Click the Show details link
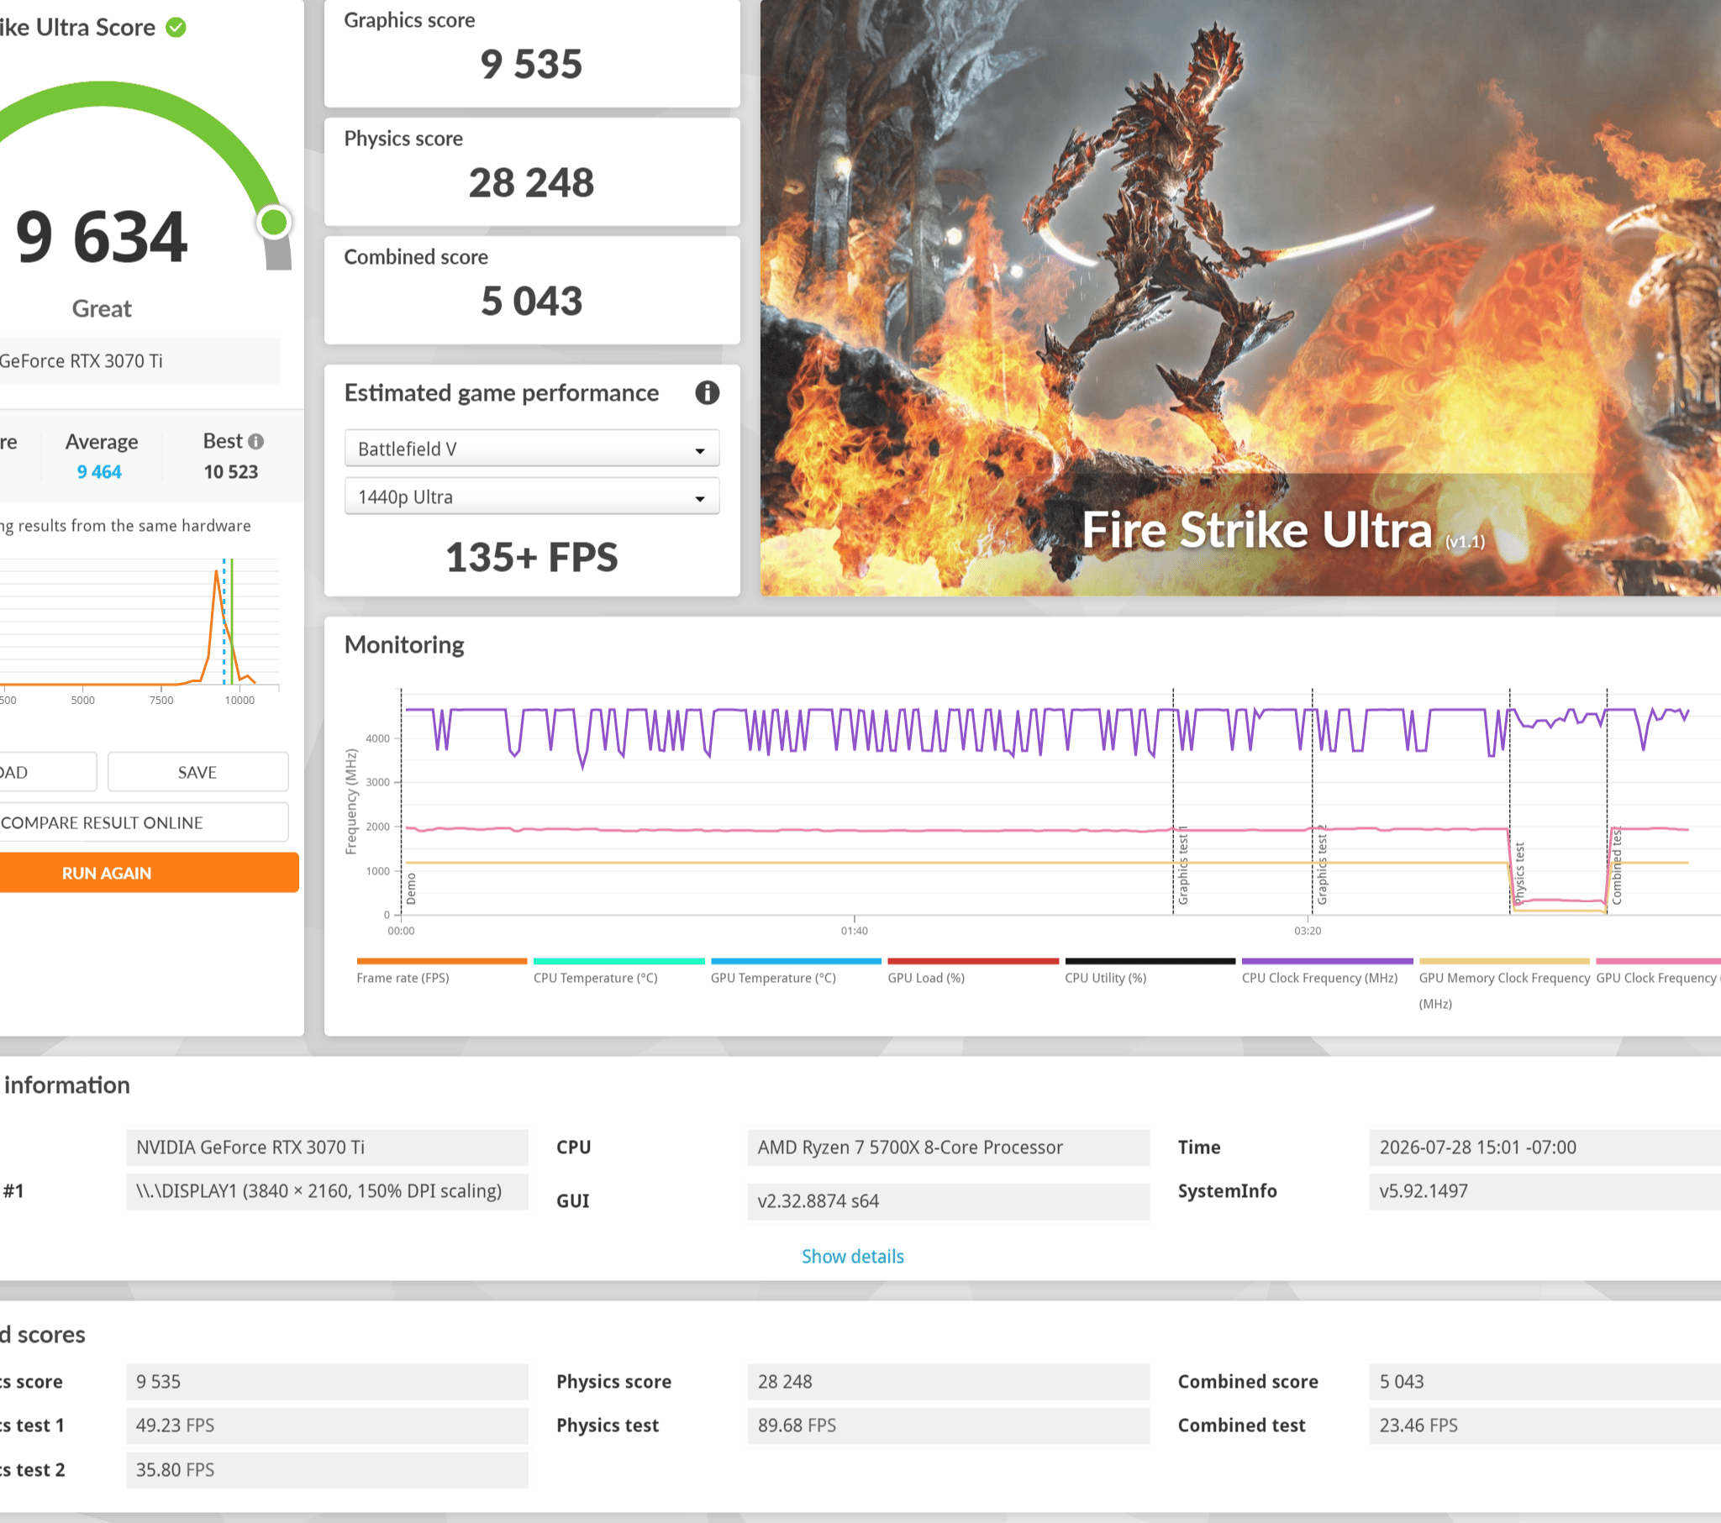Viewport: 1721px width, 1523px height. (x=852, y=1256)
